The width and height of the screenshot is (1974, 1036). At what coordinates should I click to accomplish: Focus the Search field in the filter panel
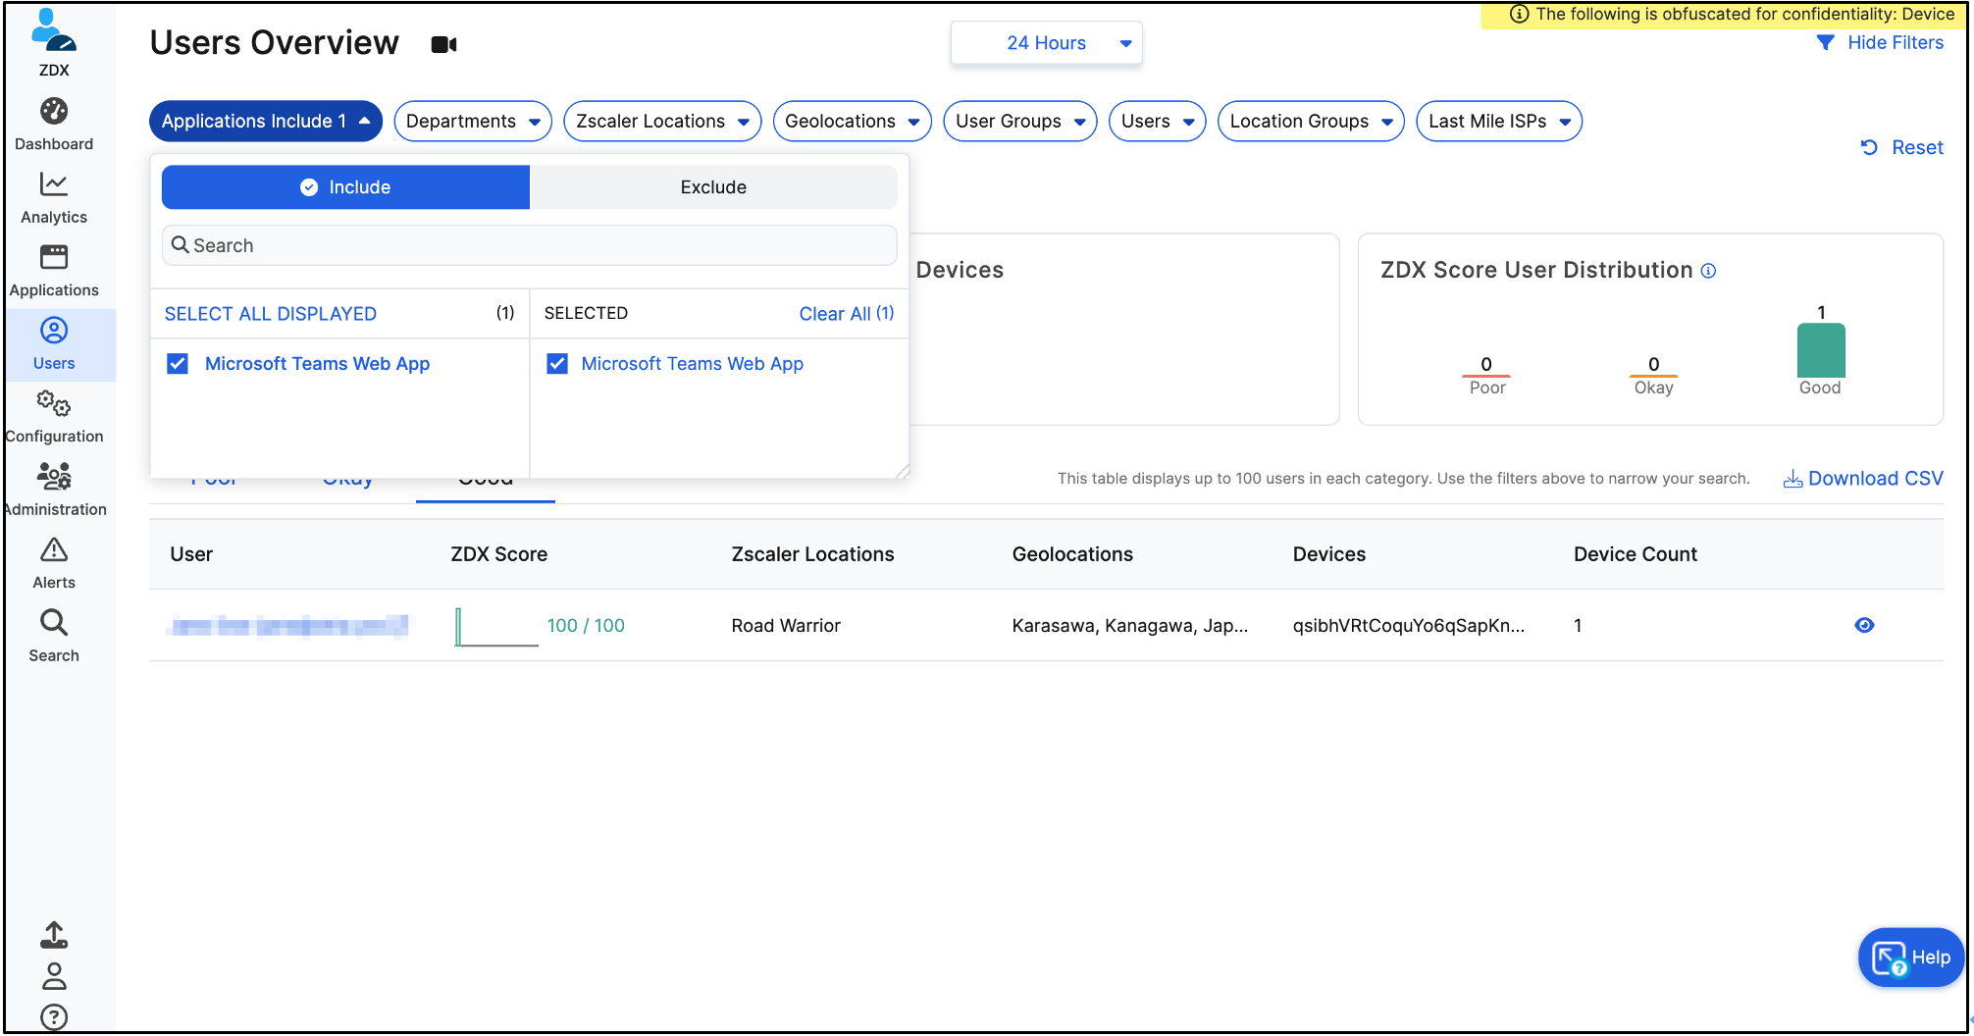click(x=530, y=245)
